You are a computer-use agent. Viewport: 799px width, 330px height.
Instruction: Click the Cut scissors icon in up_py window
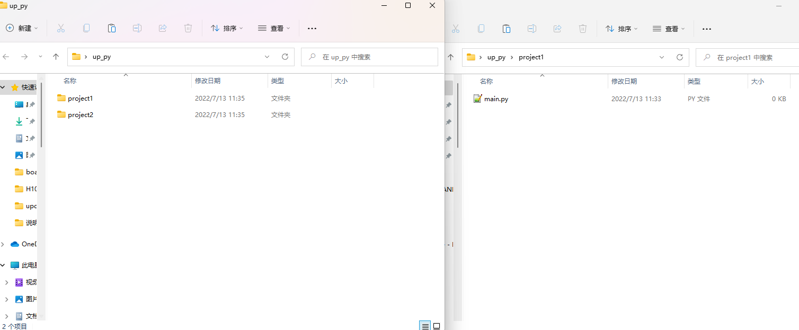(61, 28)
